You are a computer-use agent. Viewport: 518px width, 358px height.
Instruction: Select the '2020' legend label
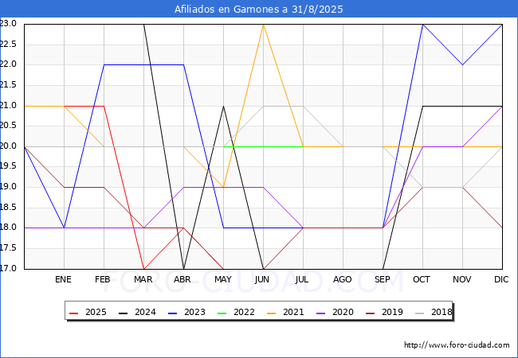[x=343, y=312]
